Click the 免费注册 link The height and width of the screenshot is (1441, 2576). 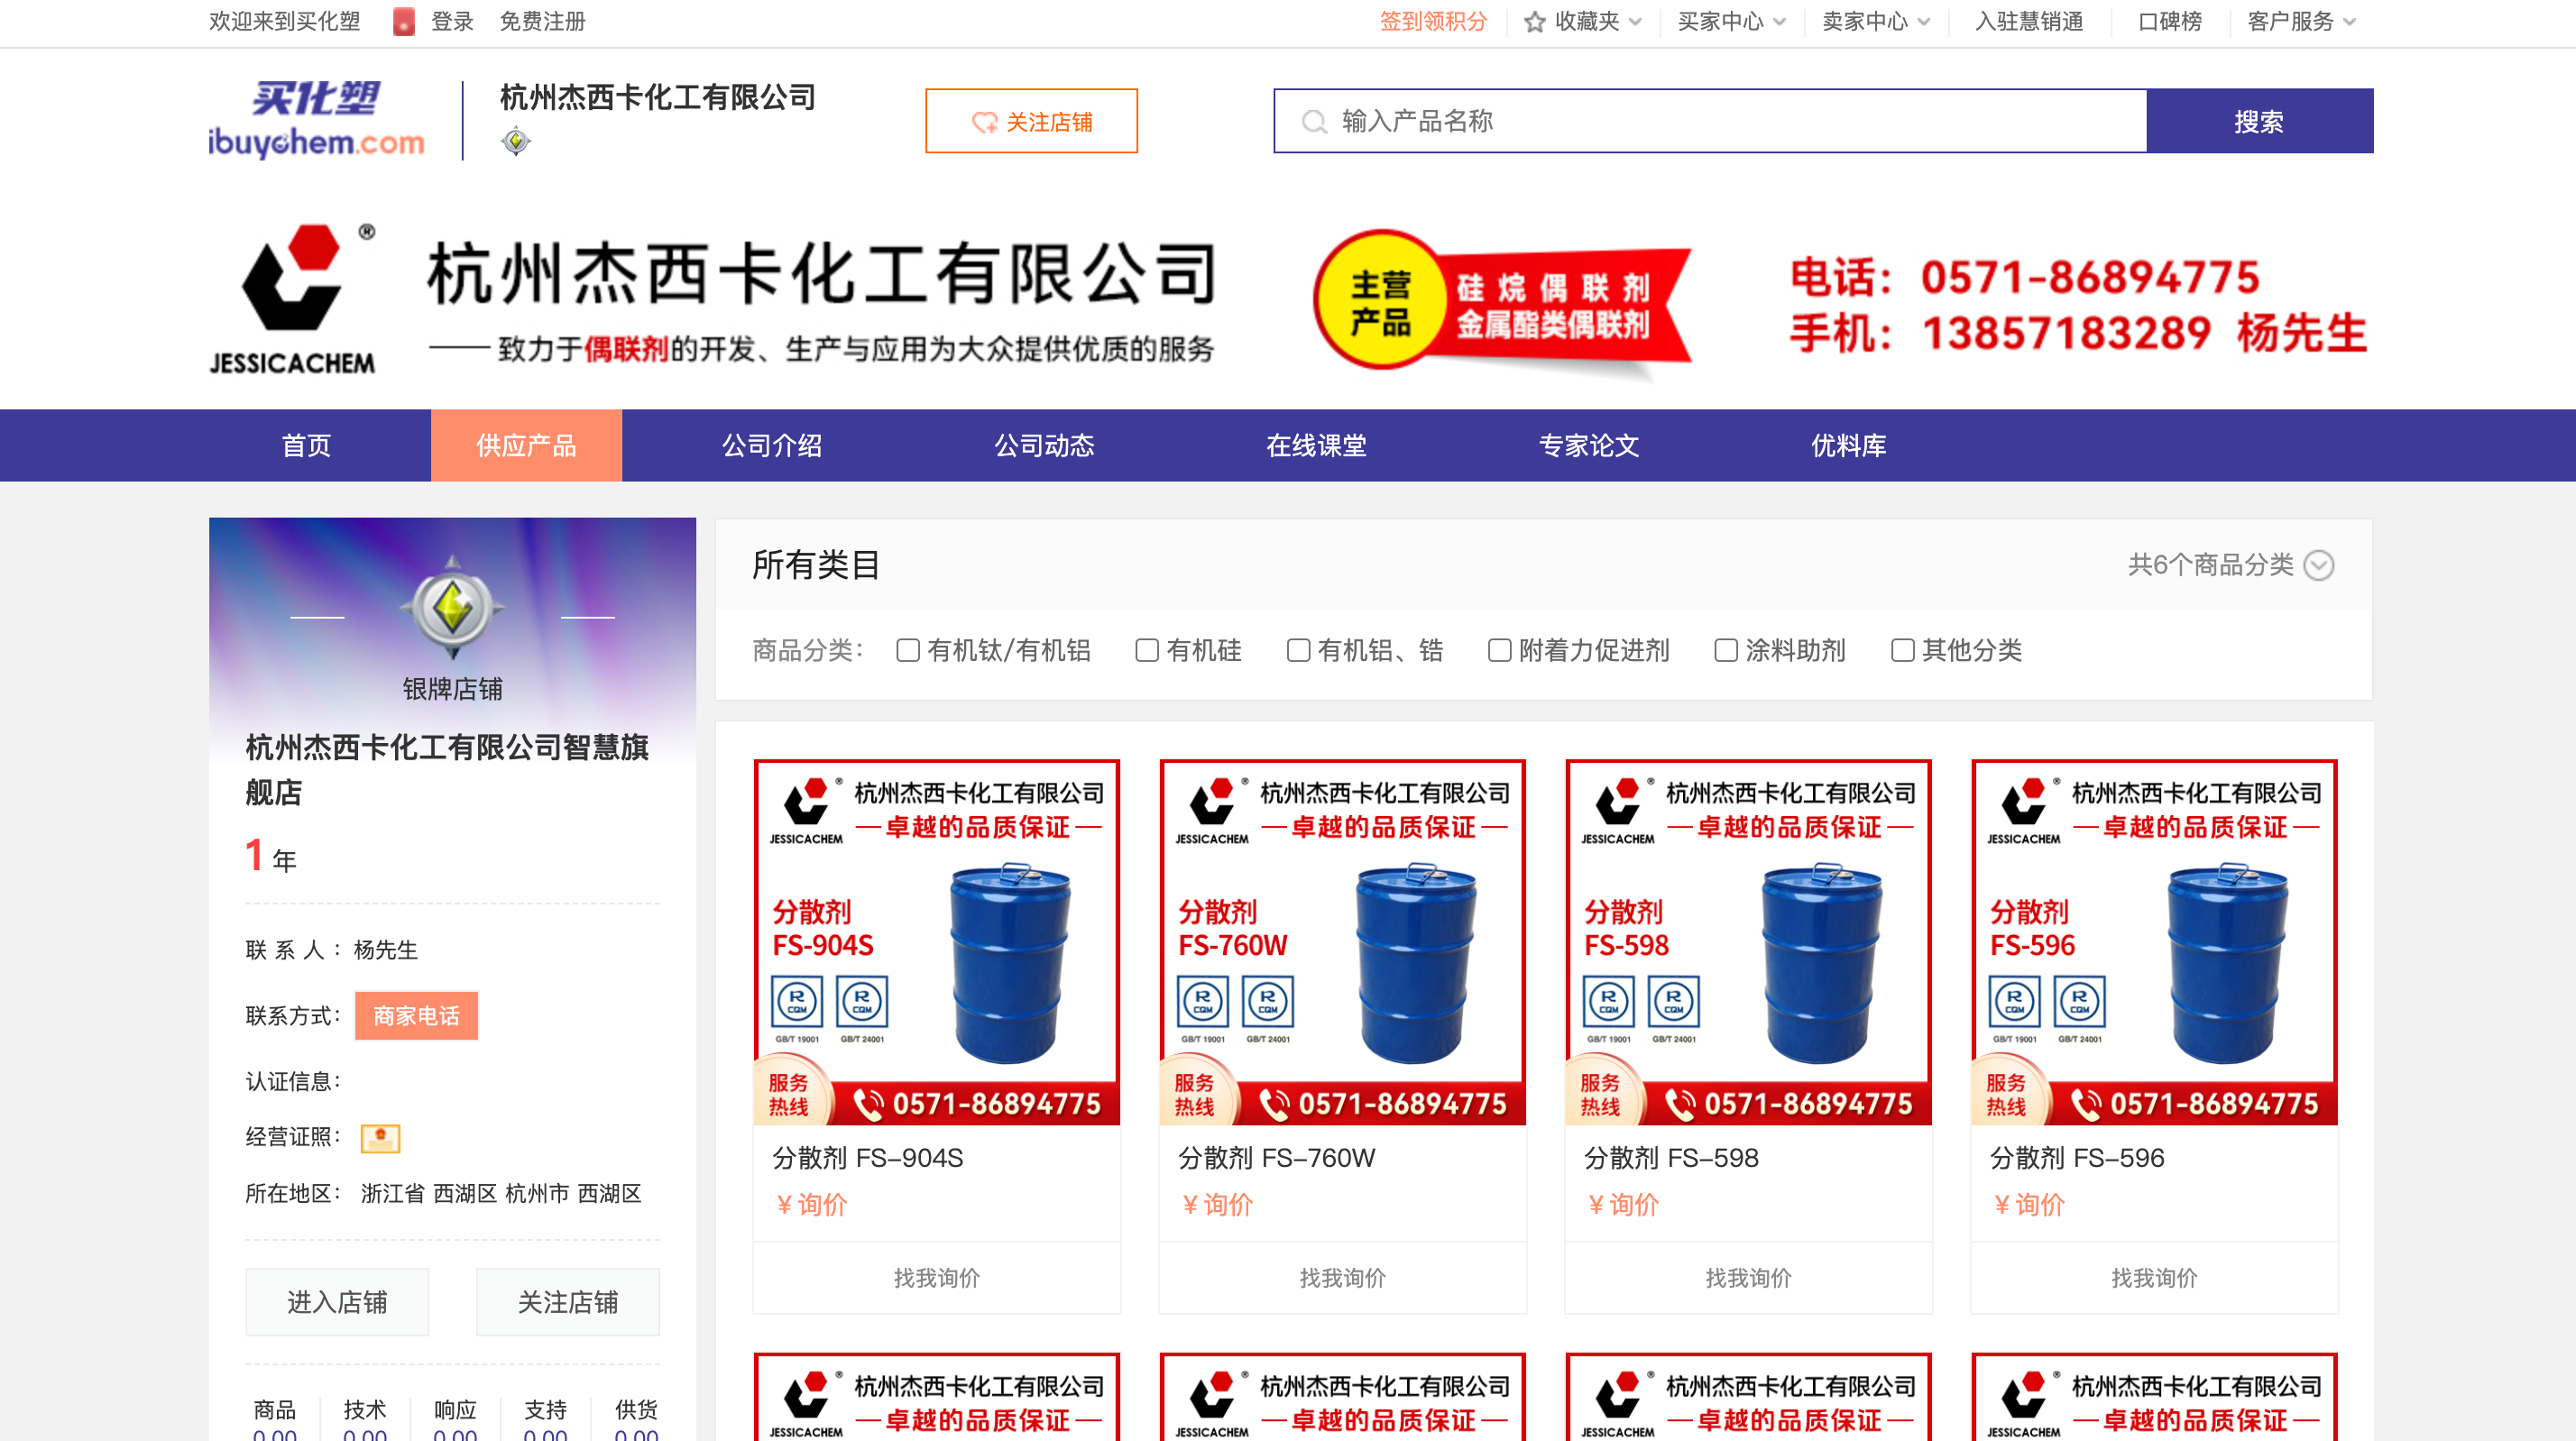click(542, 21)
